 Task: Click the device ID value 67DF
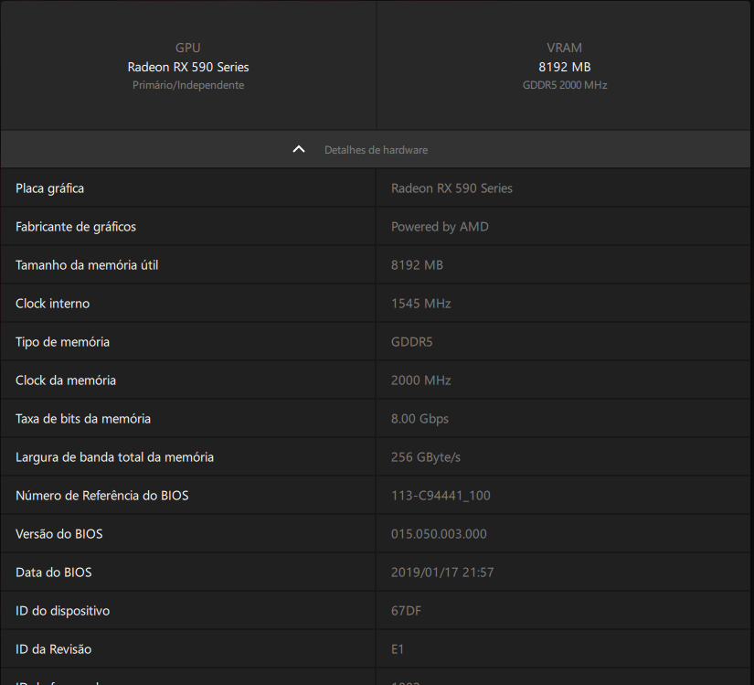coord(406,611)
